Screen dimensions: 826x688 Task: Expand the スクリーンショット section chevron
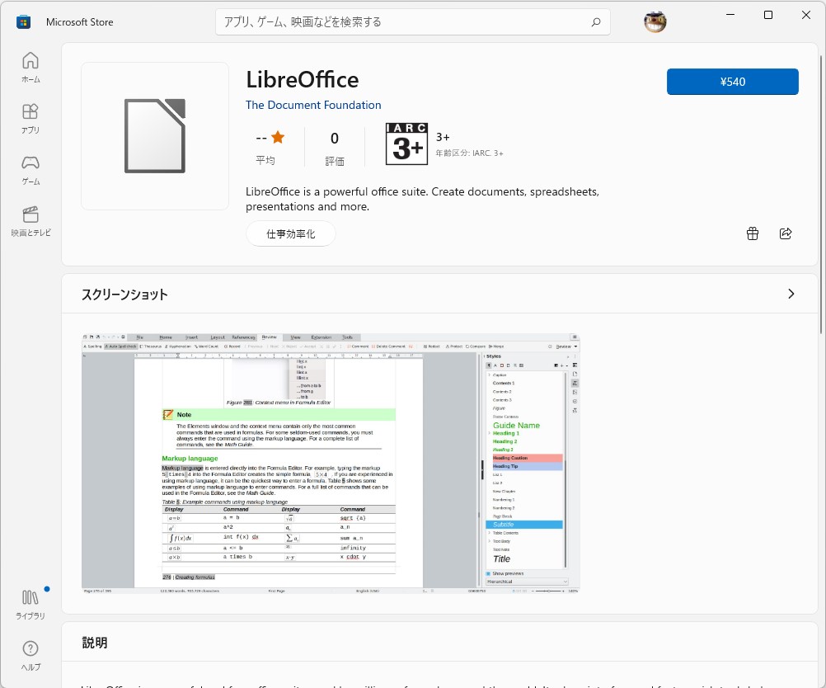[791, 294]
